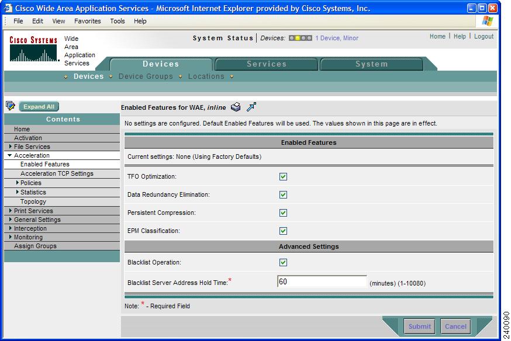Viewport: 511px width, 341px height.
Task: Minimize the Internet Explorer window
Action: pyautogui.click(x=472, y=8)
